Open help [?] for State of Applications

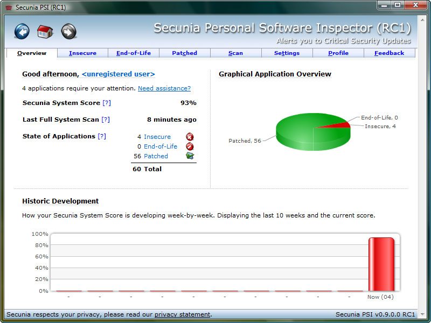(102, 136)
